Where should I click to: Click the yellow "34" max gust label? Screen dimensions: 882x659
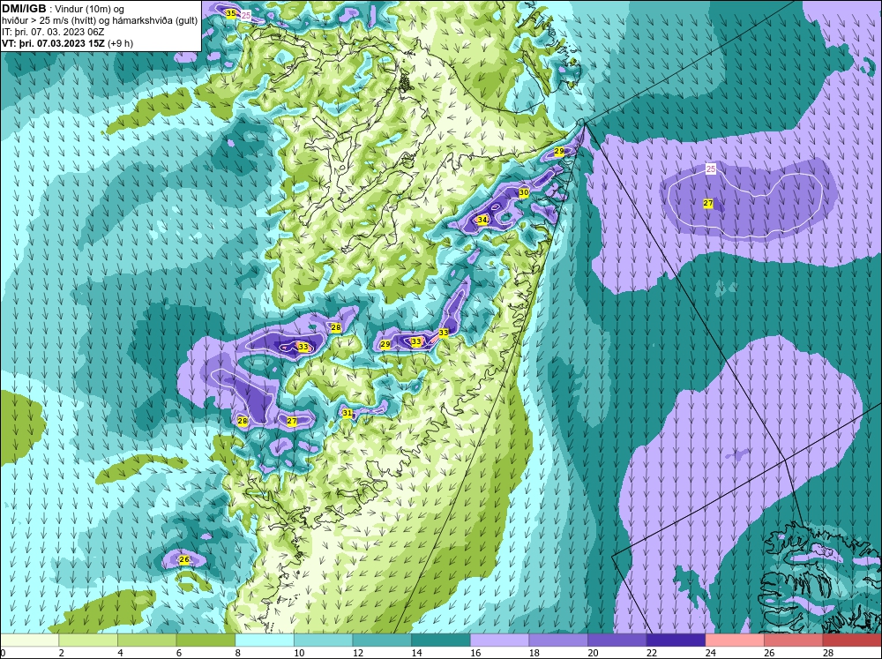pos(482,220)
